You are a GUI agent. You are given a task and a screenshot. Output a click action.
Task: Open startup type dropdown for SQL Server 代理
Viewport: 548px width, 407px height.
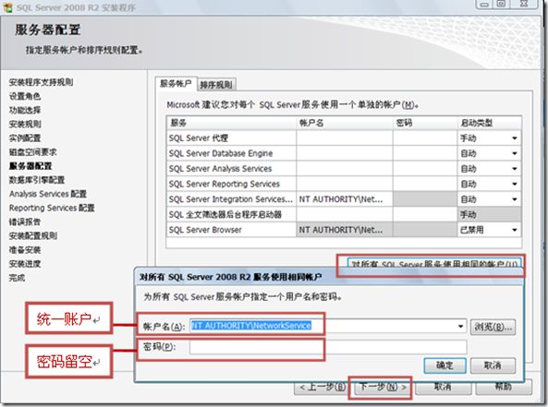click(515, 138)
